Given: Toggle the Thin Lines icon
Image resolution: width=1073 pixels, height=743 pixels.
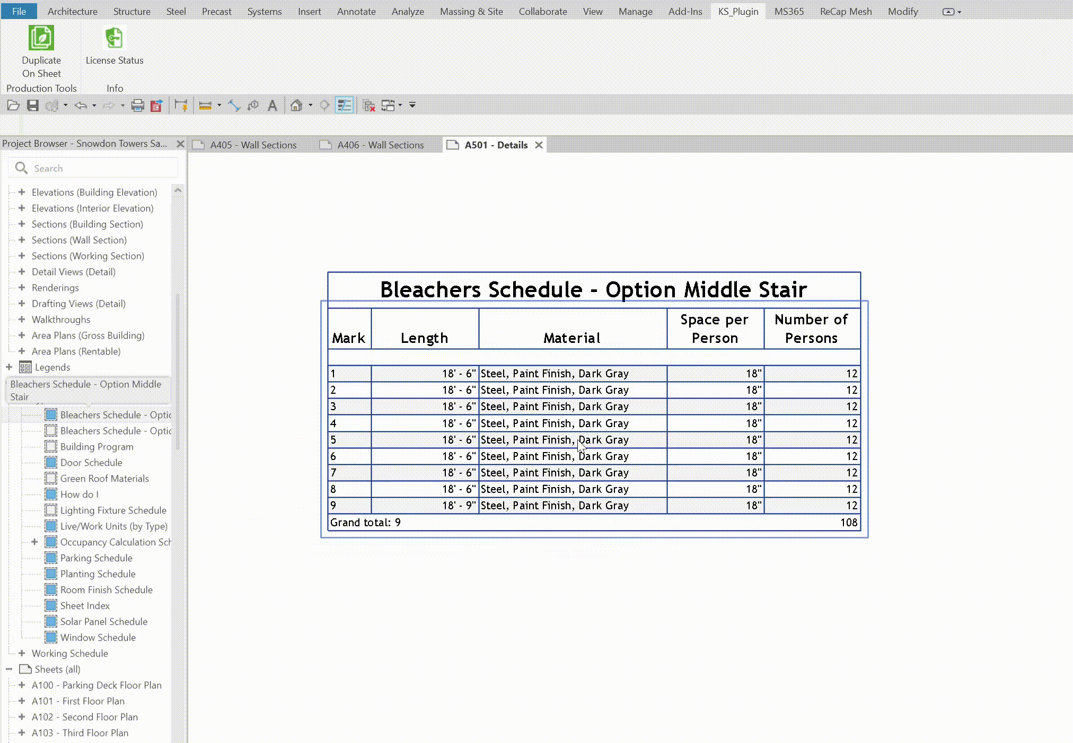Looking at the screenshot, I should [345, 105].
